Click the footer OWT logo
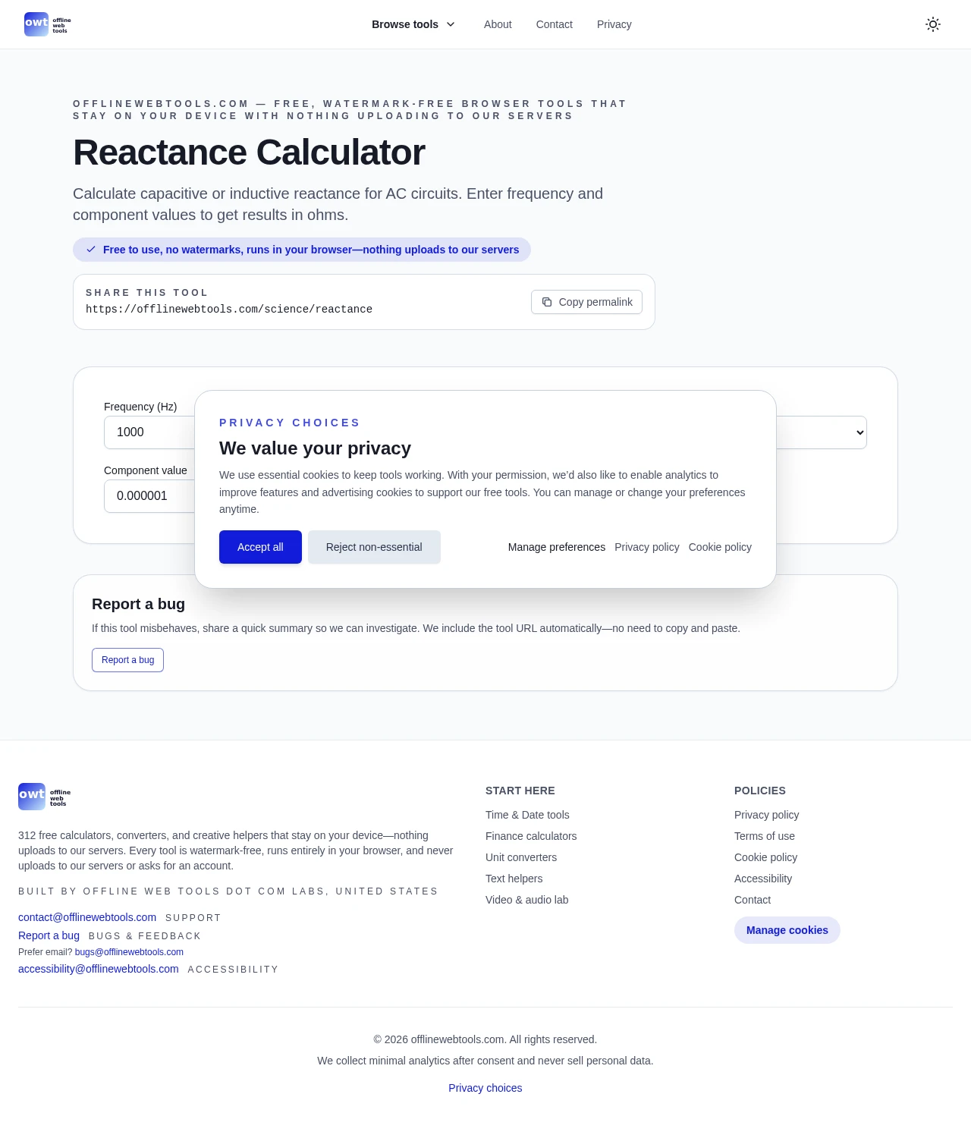 pos(44,797)
